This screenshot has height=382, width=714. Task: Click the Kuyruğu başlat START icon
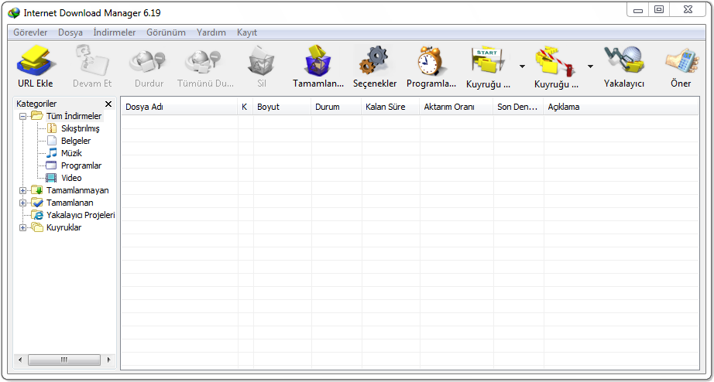pyautogui.click(x=488, y=60)
